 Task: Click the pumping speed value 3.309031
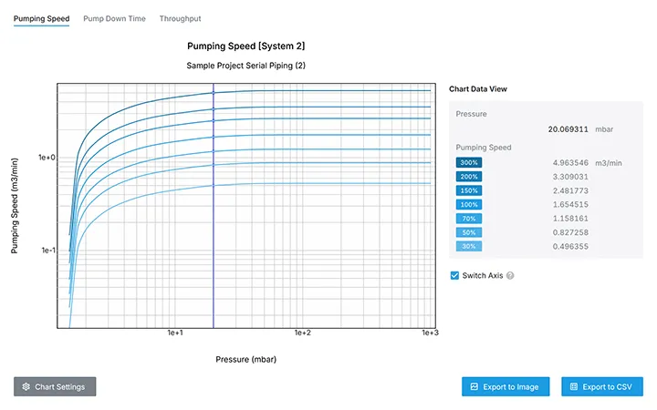point(570,177)
